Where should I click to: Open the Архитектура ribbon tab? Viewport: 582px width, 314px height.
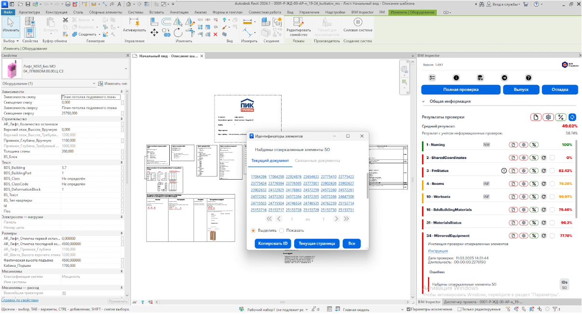click(x=29, y=12)
